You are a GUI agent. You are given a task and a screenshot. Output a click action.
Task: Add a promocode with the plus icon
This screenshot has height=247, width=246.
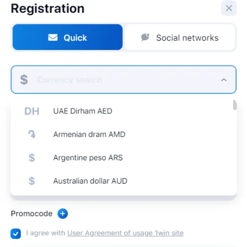pos(63,214)
